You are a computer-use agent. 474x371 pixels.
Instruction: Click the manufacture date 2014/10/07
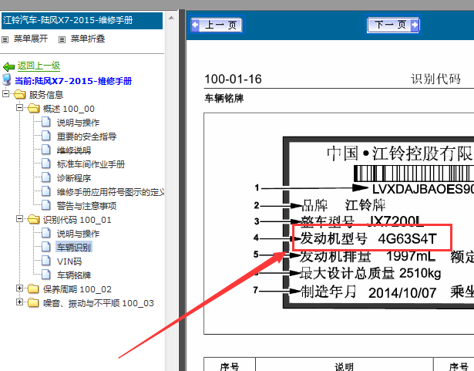[402, 293]
